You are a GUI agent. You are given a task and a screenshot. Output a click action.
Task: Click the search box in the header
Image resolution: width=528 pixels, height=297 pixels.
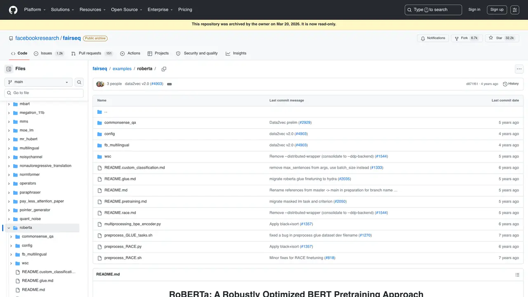point(433,10)
